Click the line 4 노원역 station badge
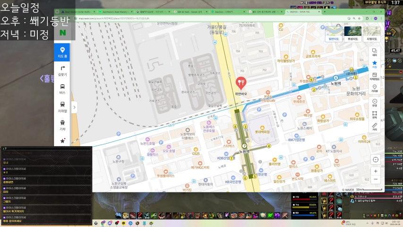This screenshot has height=227, width=403. click(335, 78)
